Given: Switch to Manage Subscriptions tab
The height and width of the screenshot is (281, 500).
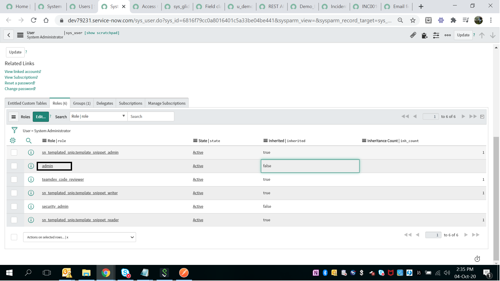Looking at the screenshot, I should pyautogui.click(x=167, y=103).
